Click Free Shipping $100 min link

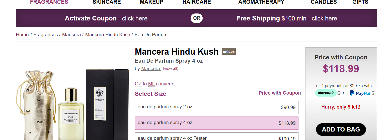point(287,18)
